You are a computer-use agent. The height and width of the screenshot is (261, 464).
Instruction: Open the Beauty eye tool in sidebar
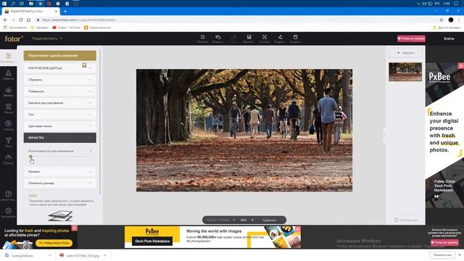[x=8, y=92]
